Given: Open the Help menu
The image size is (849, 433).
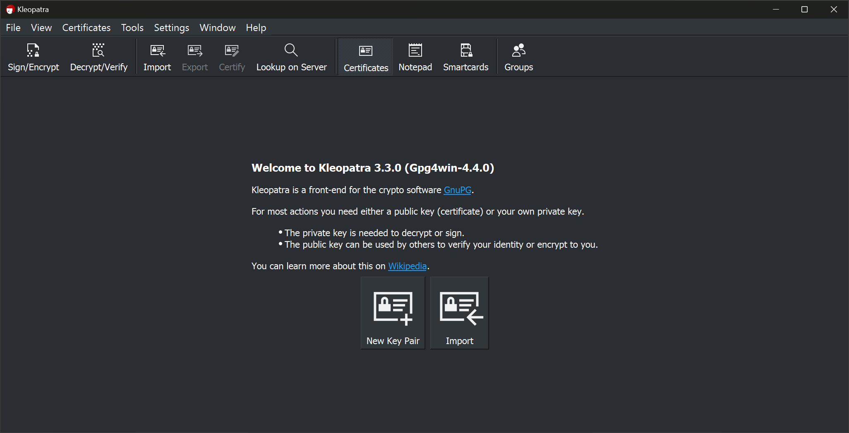Looking at the screenshot, I should pyautogui.click(x=256, y=28).
